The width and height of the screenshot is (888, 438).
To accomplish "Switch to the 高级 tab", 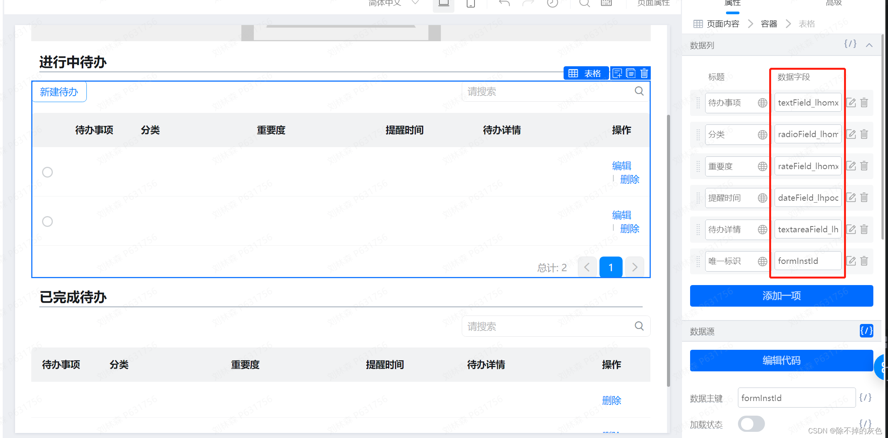I will point(834,3).
